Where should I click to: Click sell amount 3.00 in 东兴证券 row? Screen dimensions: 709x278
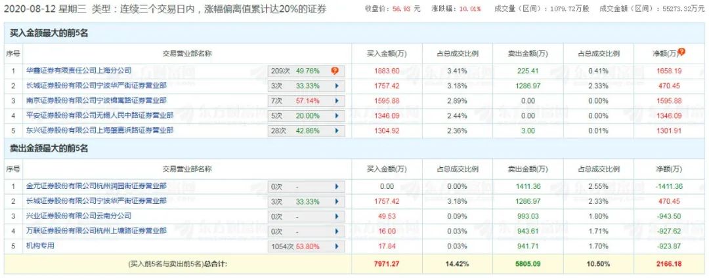coord(528,131)
